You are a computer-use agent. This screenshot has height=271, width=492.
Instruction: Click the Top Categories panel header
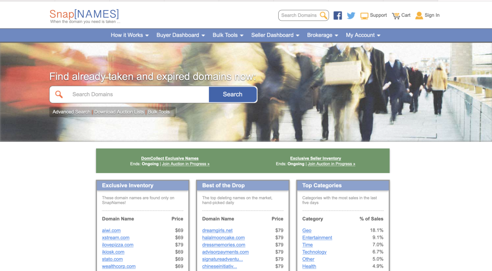[343, 185]
